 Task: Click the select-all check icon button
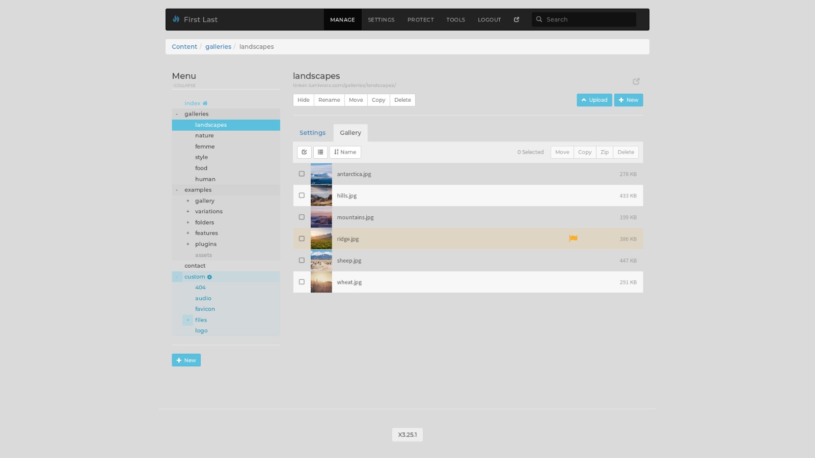click(304, 152)
